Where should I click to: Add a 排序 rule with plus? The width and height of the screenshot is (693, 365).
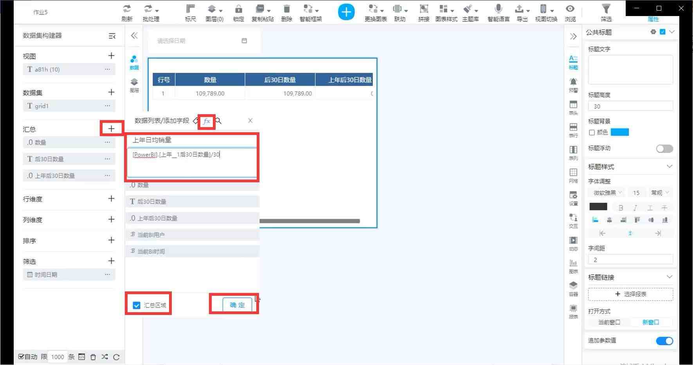(x=111, y=240)
